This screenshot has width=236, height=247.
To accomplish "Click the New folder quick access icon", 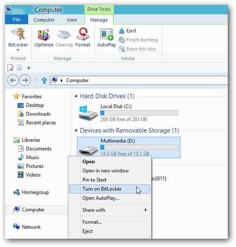I will (19, 68).
